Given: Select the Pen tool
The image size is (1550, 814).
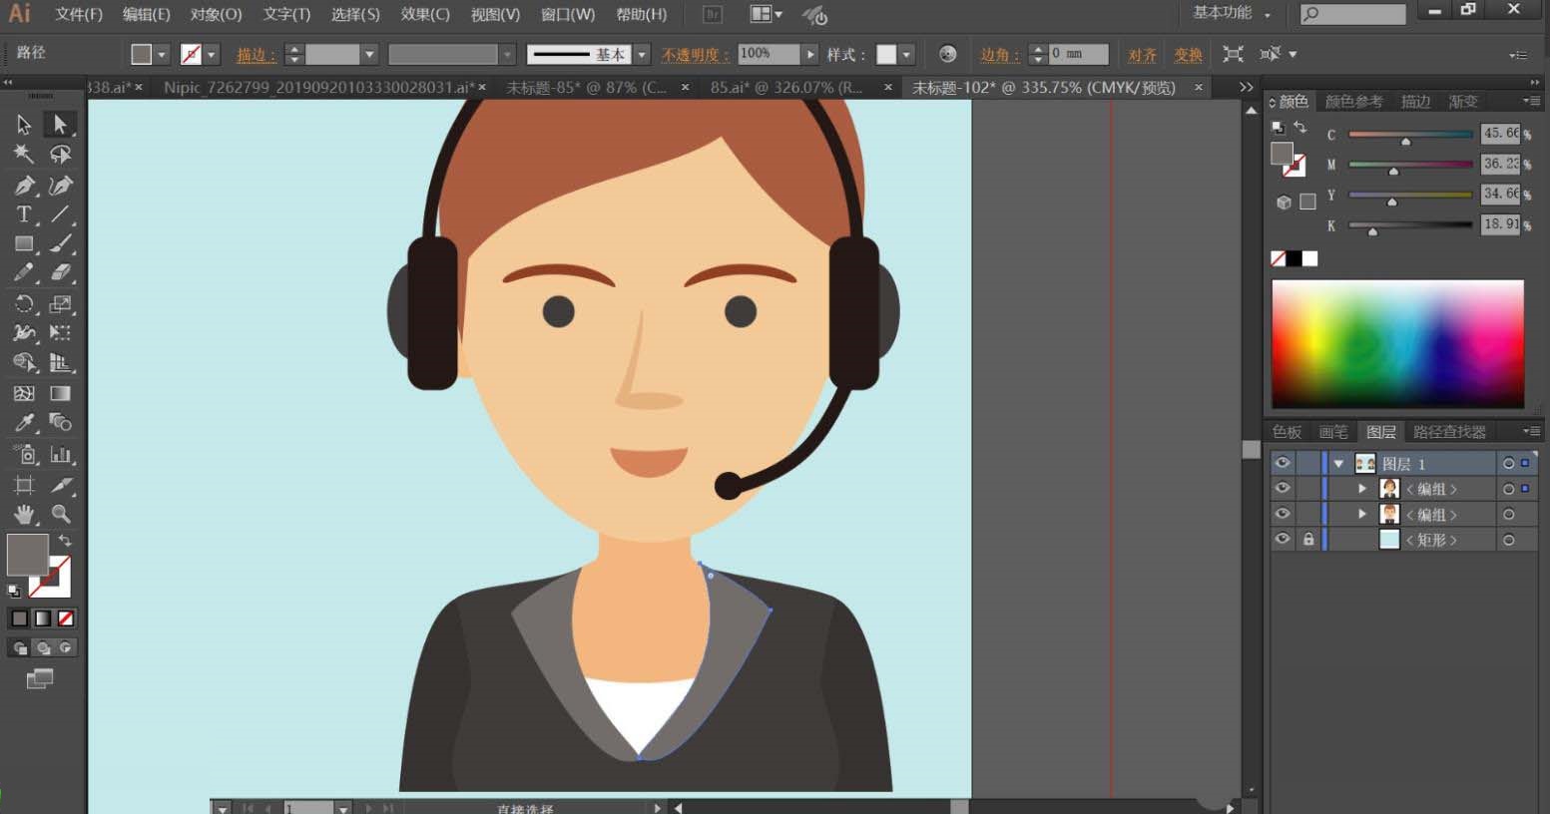Looking at the screenshot, I should click(24, 186).
